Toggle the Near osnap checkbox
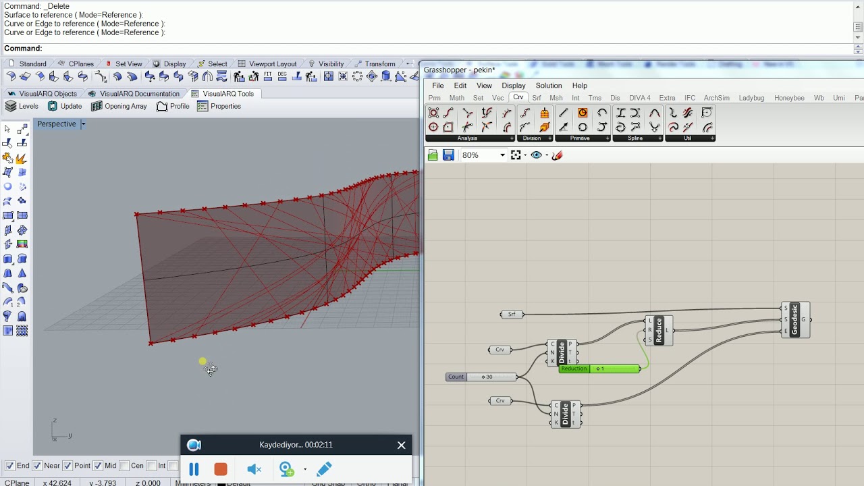This screenshot has width=864, height=486. pos(37,466)
